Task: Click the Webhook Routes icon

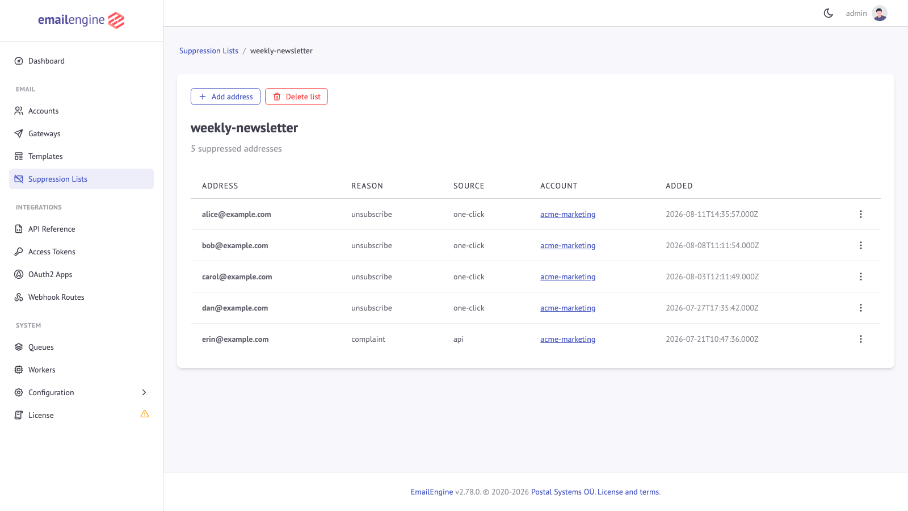Action: [x=19, y=297]
